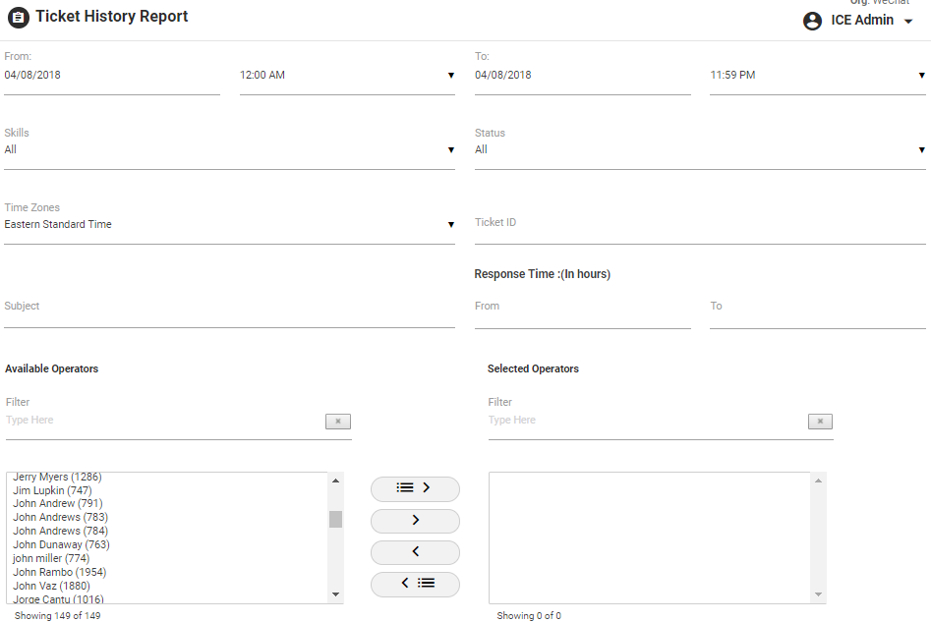Clear the Available Operators filter
The image size is (931, 622).
tap(337, 422)
